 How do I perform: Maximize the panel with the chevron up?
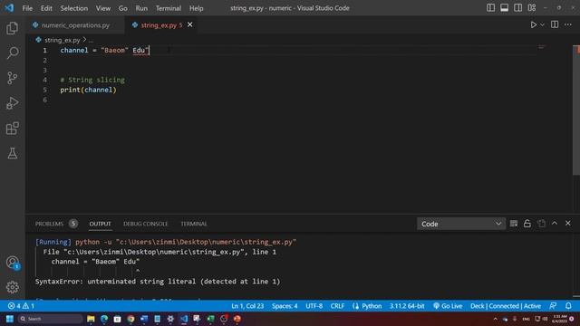click(555, 224)
